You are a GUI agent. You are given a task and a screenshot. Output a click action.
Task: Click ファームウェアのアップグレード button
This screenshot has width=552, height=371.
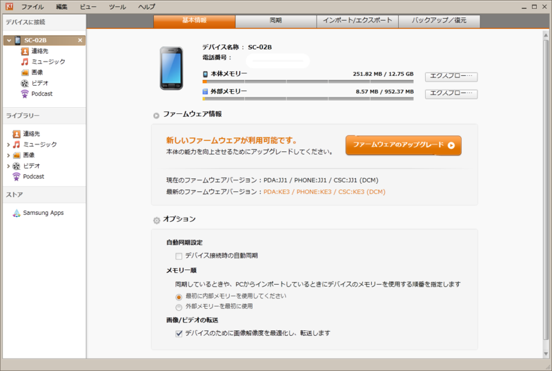[x=404, y=145]
